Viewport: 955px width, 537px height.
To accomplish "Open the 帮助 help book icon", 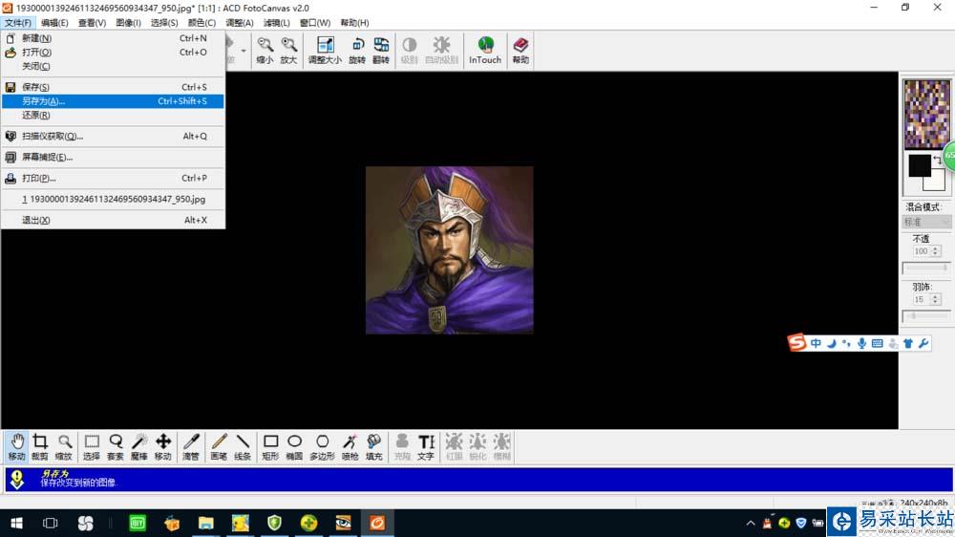I will click(x=520, y=50).
